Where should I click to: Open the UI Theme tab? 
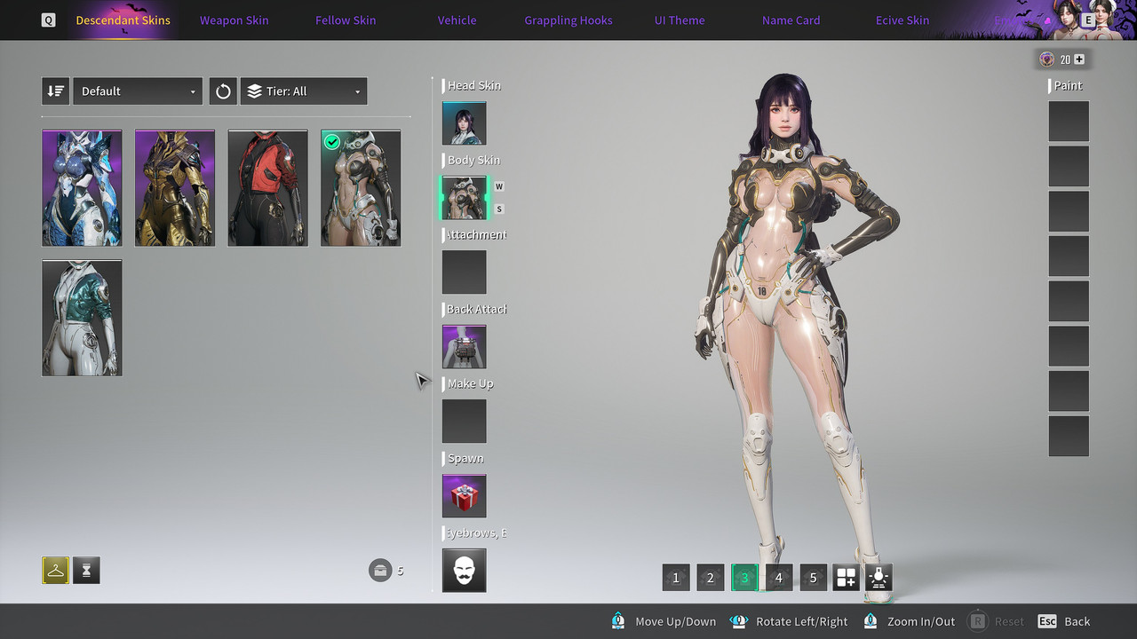click(680, 20)
